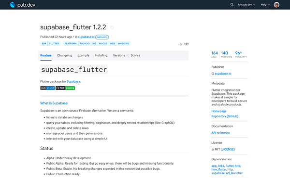
Task: Open the search magnifier icon
Action: pyautogui.click(x=232, y=5)
